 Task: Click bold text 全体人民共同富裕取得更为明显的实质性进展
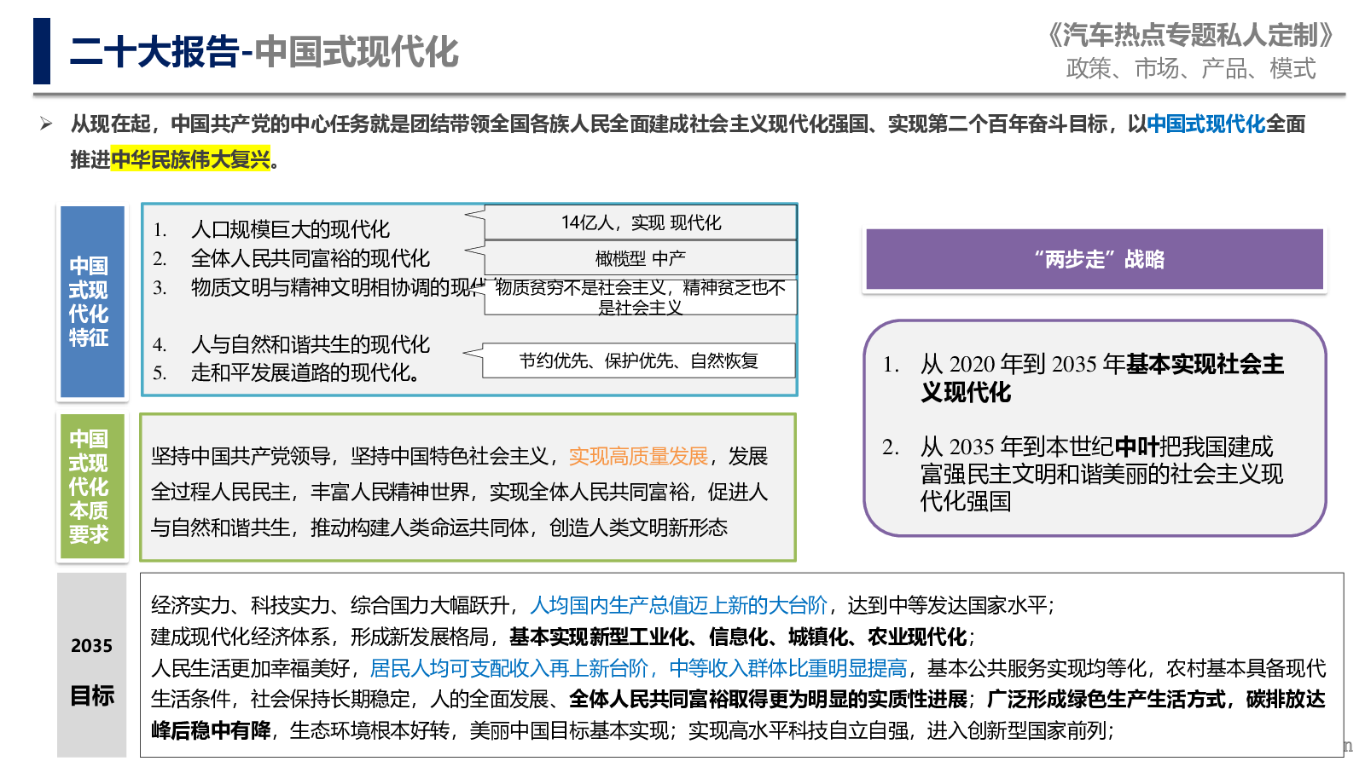pos(769,700)
